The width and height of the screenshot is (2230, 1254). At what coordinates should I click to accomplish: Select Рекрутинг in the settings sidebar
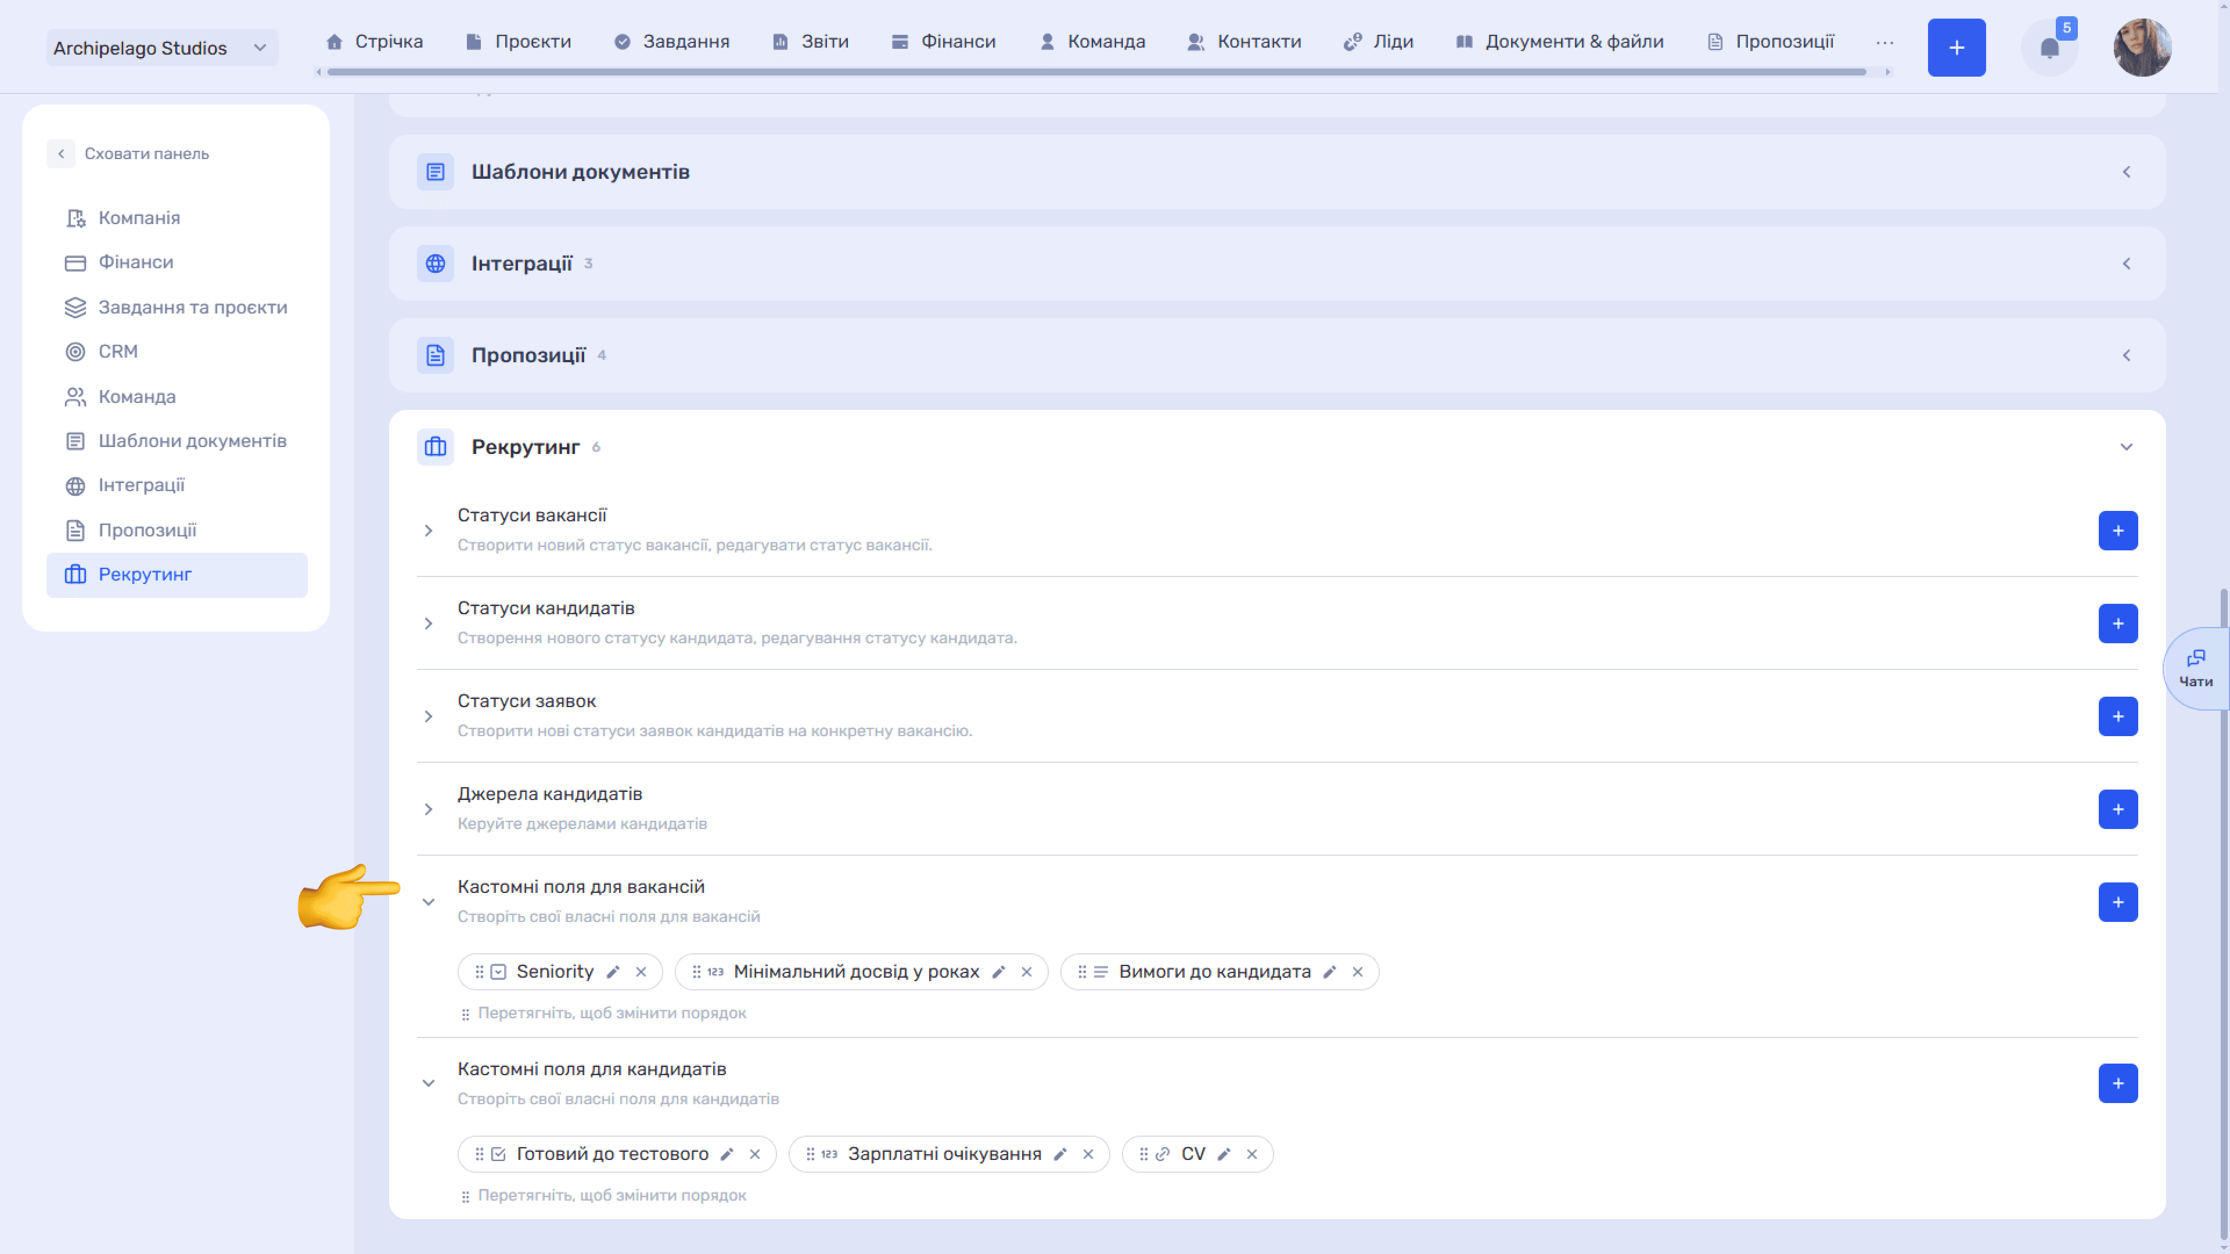pyautogui.click(x=177, y=575)
